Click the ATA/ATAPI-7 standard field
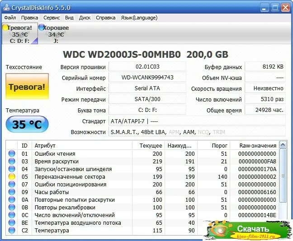Viewport: 293px width, 241px height. point(197,121)
